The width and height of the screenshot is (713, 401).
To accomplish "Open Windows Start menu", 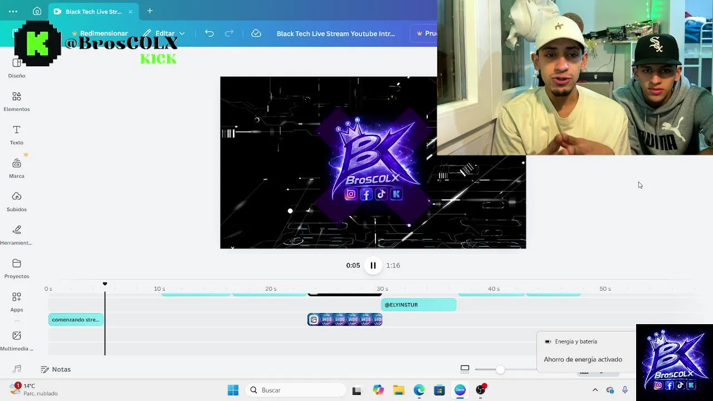I will coord(233,390).
